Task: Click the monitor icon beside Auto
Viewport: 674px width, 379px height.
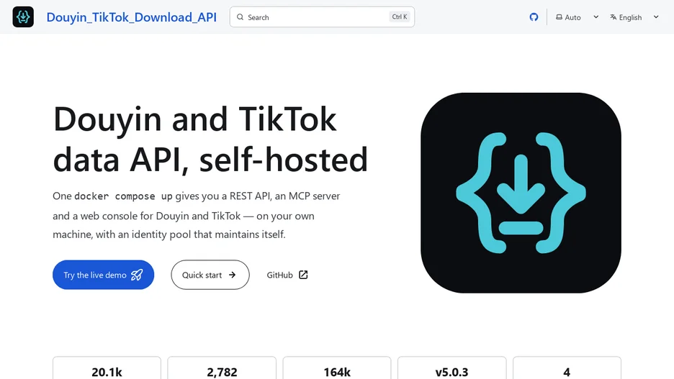Action: coord(559,17)
